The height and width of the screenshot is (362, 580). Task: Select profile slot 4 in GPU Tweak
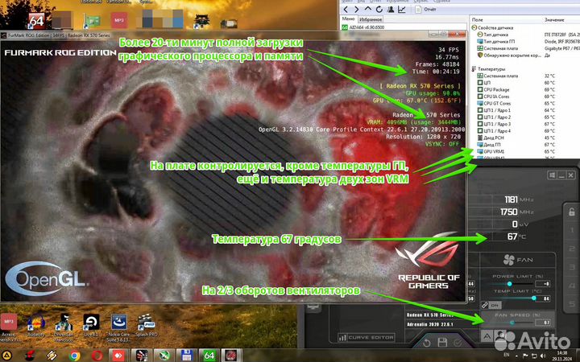click(x=572, y=286)
